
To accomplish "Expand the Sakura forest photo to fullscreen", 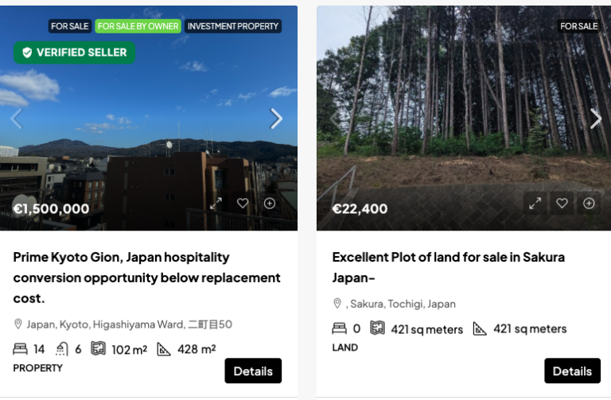I will [535, 203].
